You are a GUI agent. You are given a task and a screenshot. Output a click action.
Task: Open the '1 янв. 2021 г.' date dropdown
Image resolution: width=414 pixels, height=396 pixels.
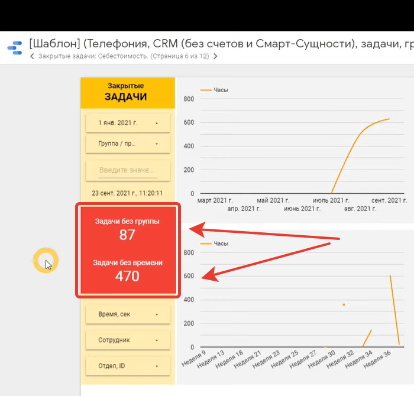point(128,124)
